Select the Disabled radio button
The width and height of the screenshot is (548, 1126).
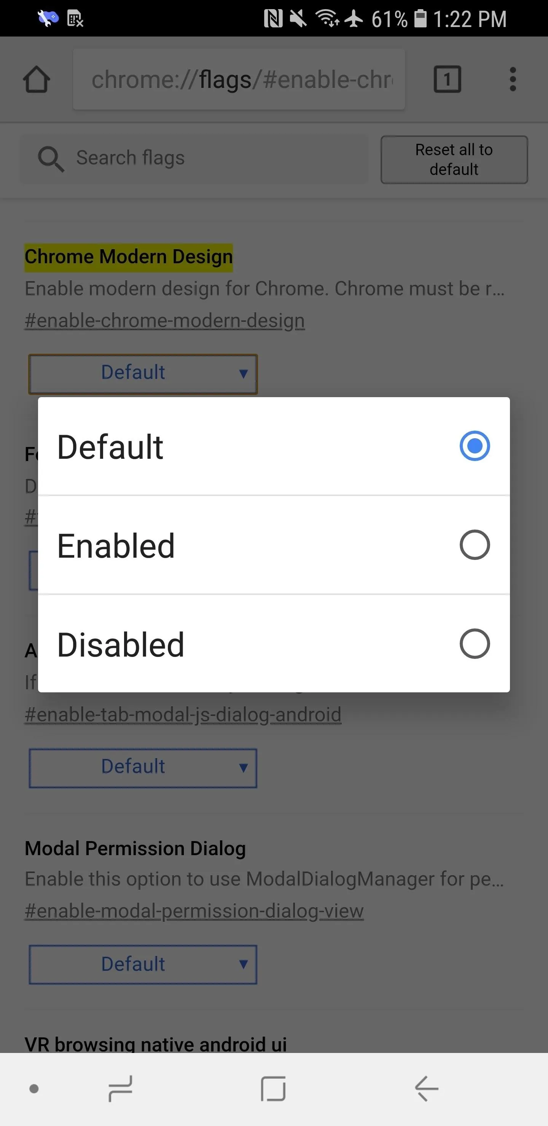click(x=475, y=643)
